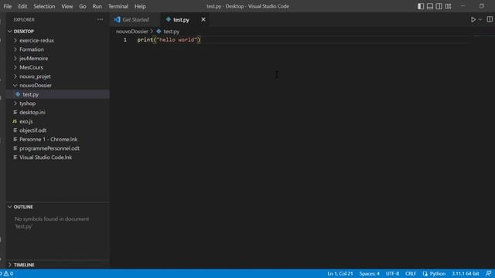The width and height of the screenshot is (495, 278).
Task: Run Python file with play icon
Action: pyautogui.click(x=473, y=19)
